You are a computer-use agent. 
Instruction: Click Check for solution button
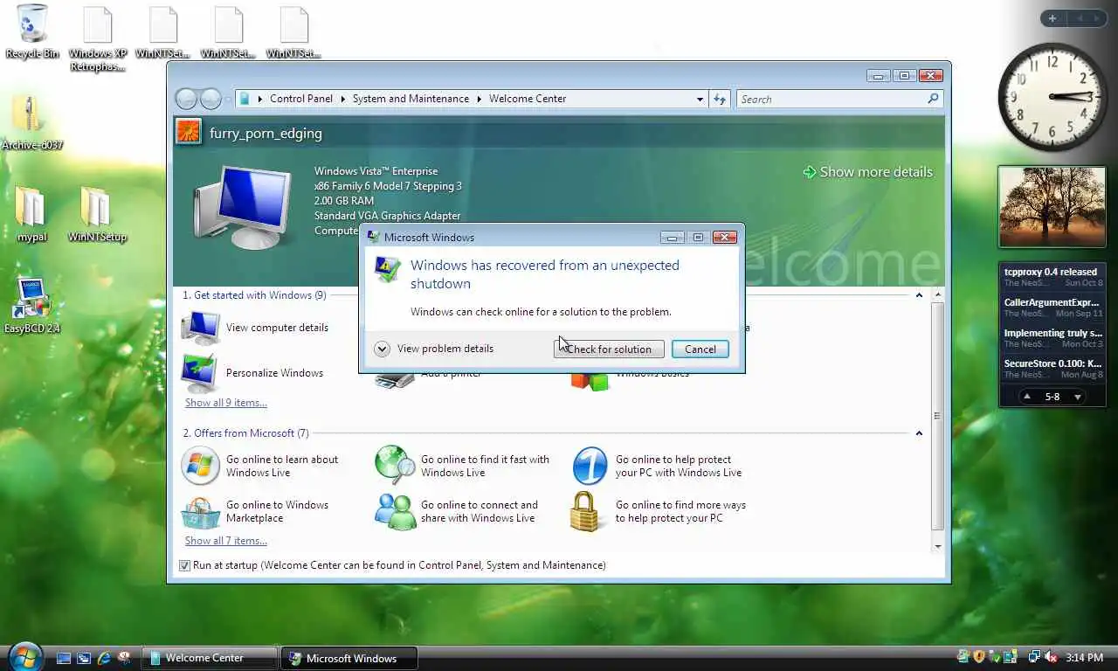coord(609,349)
